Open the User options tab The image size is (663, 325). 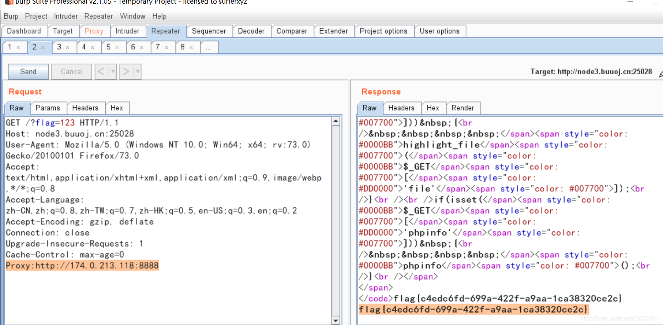point(439,31)
